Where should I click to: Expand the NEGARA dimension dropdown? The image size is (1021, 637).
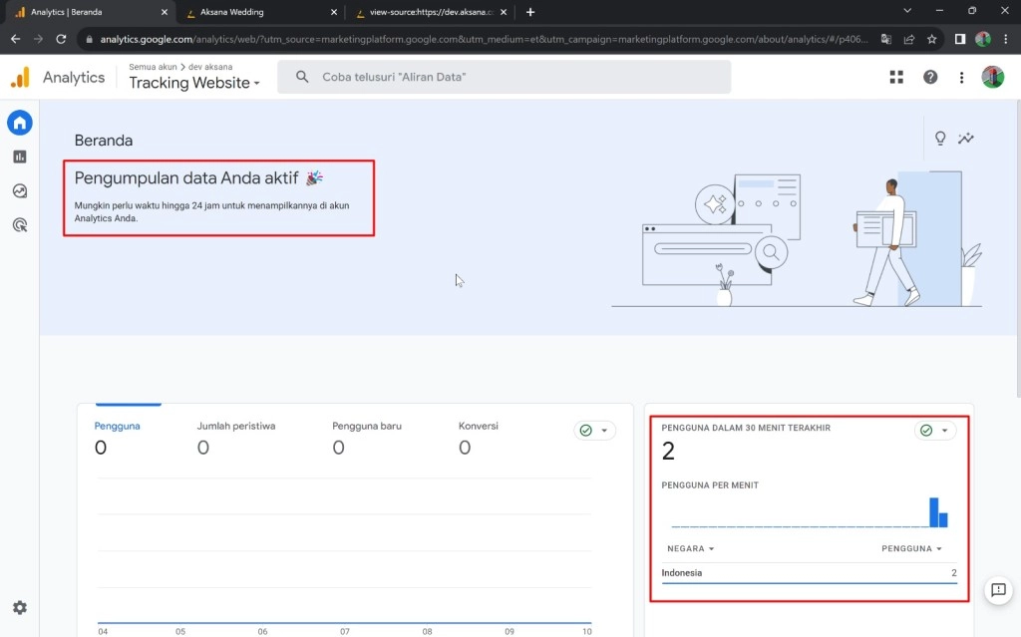click(691, 548)
